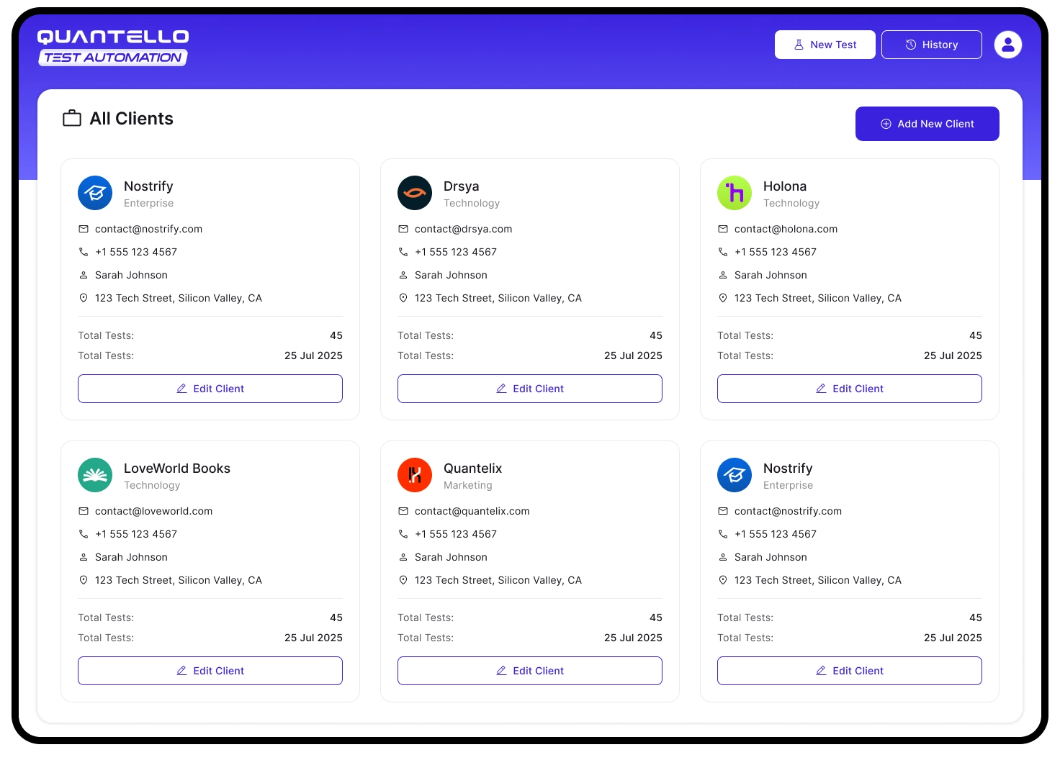Open the user profile avatar menu
The height and width of the screenshot is (760, 1060).
point(1008,45)
